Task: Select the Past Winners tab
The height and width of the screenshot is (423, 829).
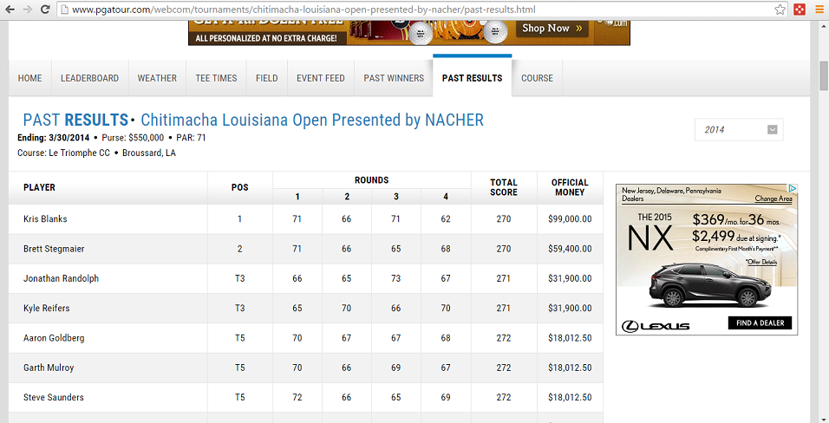Action: [x=394, y=78]
